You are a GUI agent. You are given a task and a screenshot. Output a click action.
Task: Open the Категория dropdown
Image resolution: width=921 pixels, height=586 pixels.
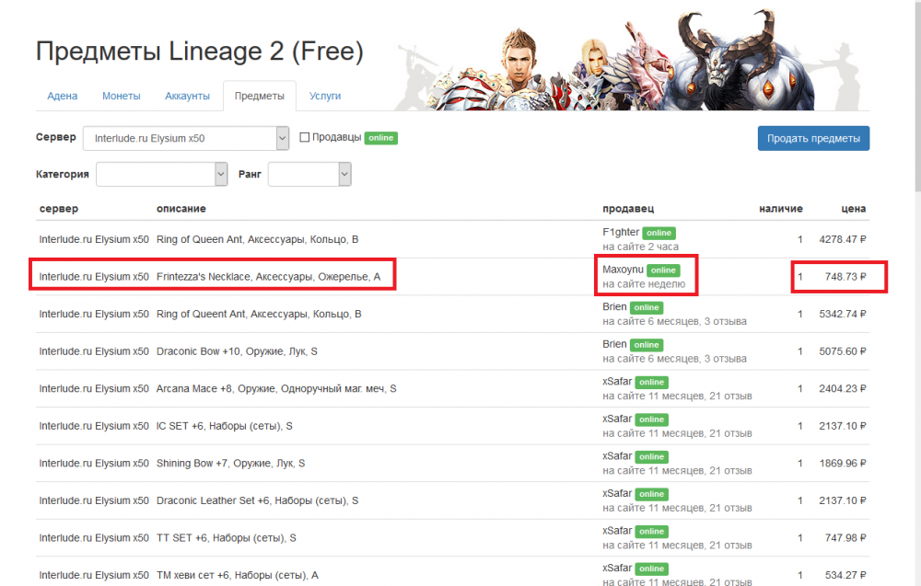(161, 174)
